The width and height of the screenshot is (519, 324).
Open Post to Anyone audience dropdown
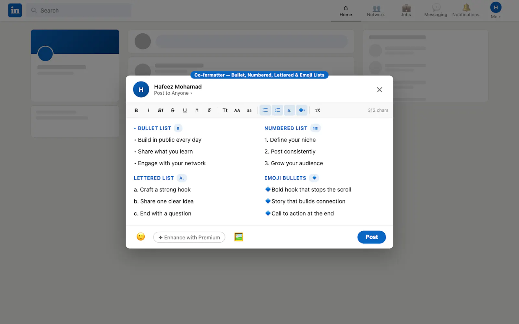[173, 93]
